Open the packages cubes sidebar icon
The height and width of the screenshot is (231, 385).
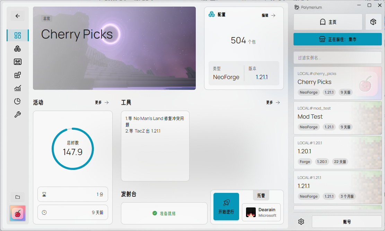(18, 49)
